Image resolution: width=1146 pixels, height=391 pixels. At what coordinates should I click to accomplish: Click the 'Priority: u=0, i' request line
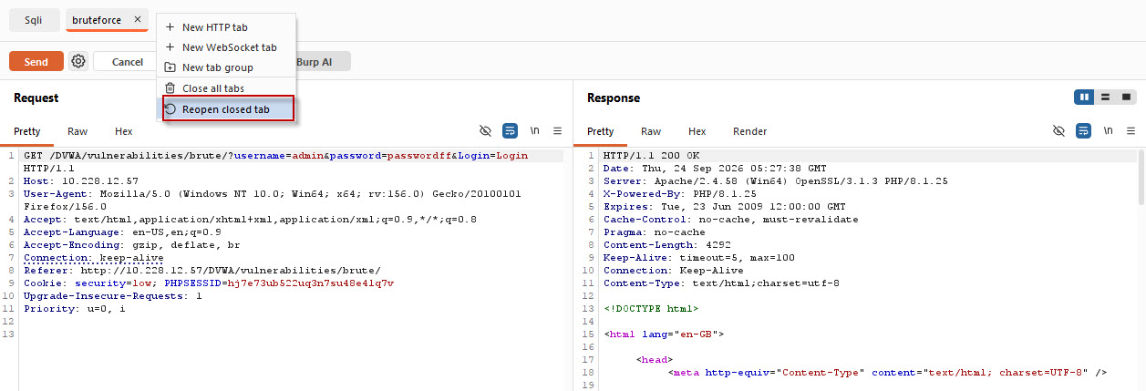tap(75, 309)
